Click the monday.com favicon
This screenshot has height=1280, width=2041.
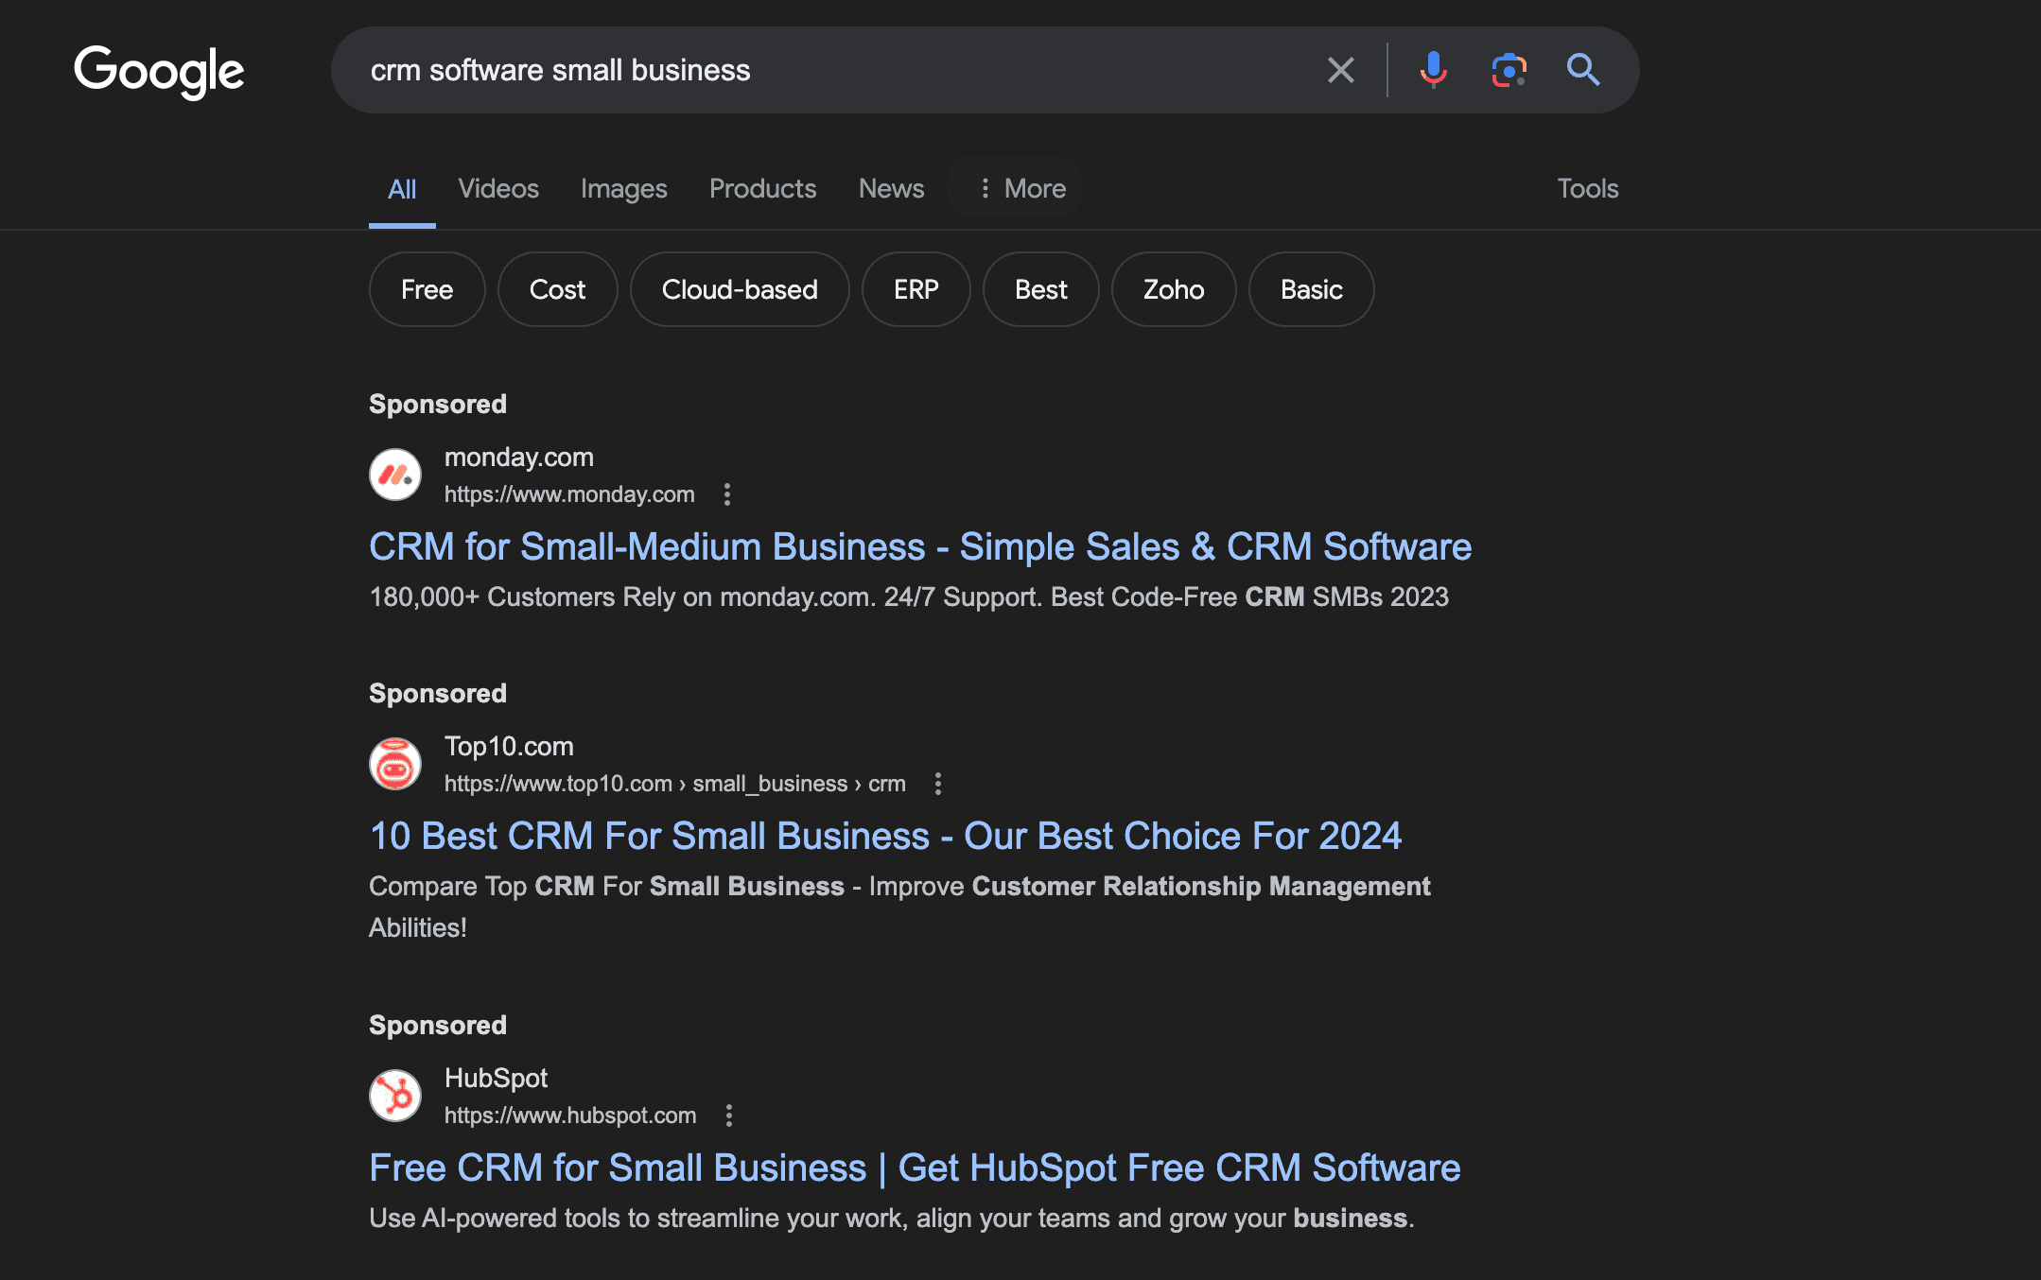pos(395,475)
